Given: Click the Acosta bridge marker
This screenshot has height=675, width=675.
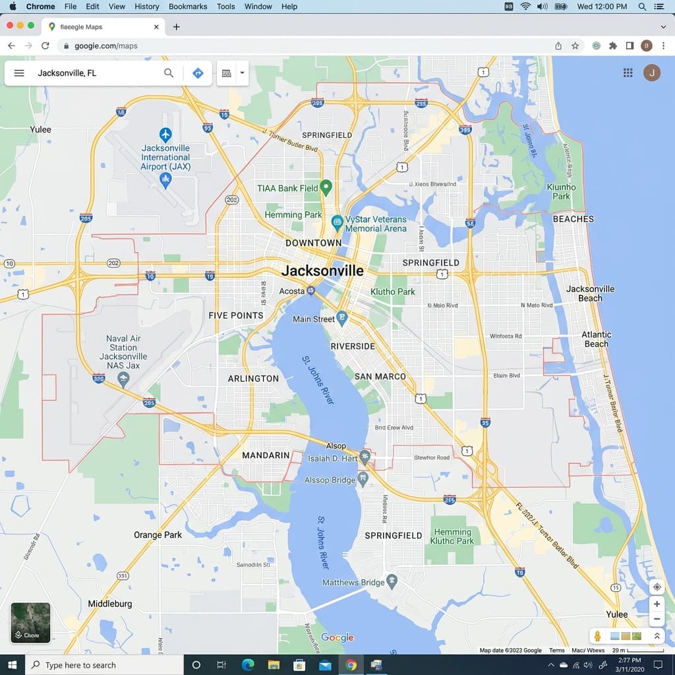Looking at the screenshot, I should pos(311,291).
